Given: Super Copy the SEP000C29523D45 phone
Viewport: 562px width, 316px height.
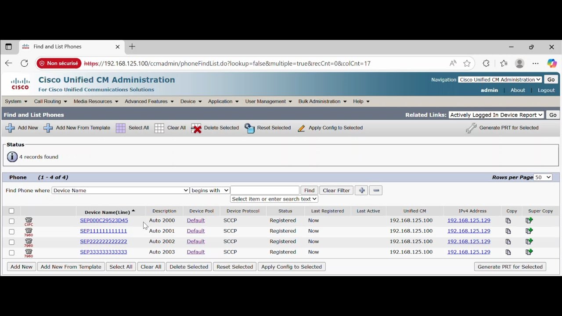Looking at the screenshot, I should 529,220.
